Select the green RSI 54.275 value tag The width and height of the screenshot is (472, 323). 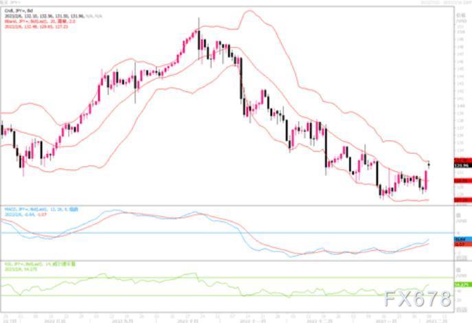(461, 284)
